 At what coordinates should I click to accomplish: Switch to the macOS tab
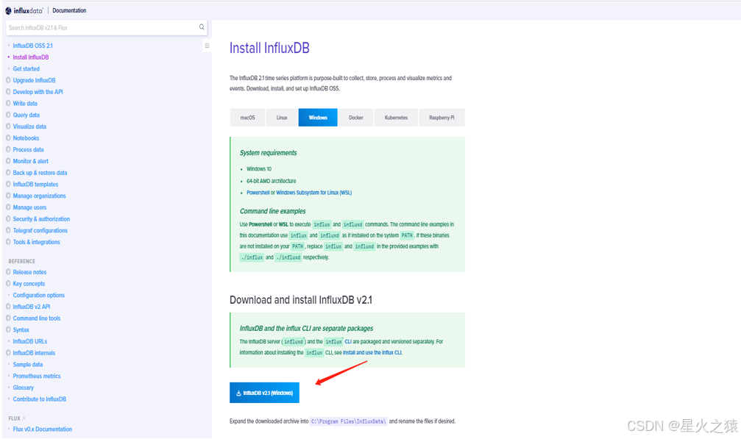248,118
